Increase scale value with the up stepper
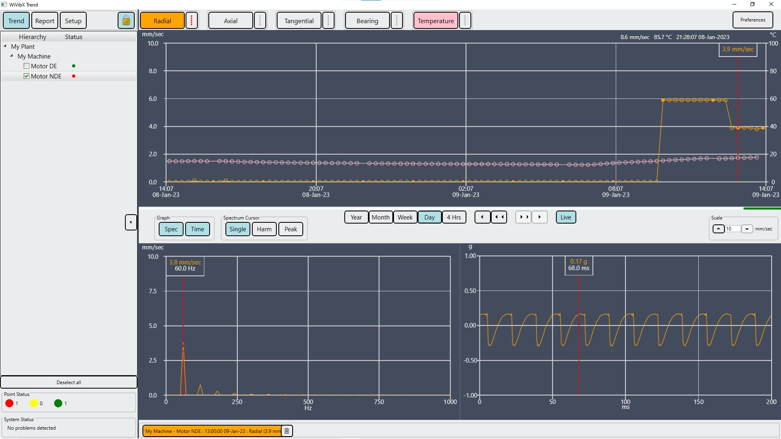 pyautogui.click(x=718, y=229)
